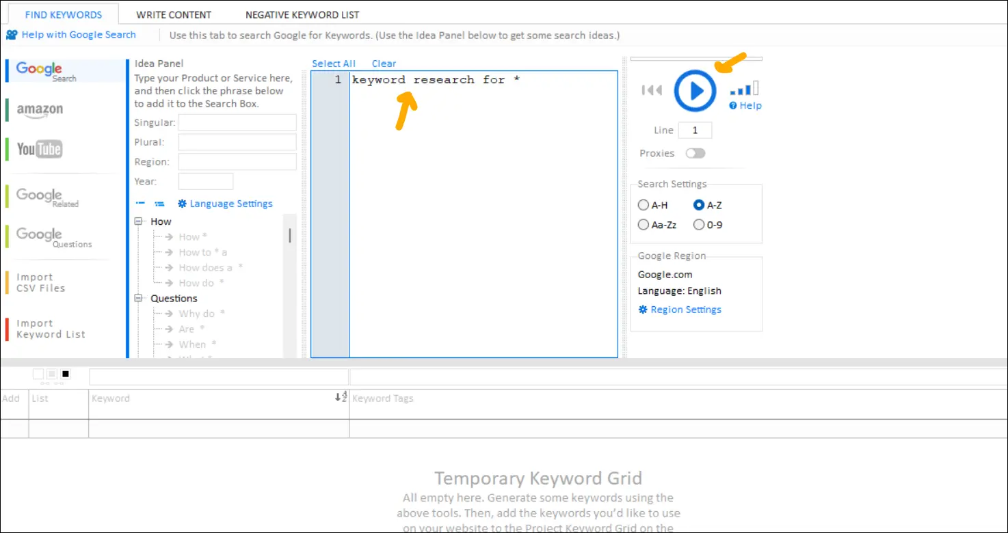Click the Keyword Tags filter field

point(679,377)
